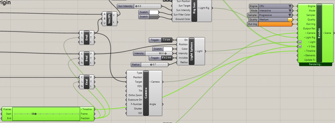Viewport: 335px width, 123px height.
Task: Click the orange Out Img parameter field
Action: click(275, 24)
